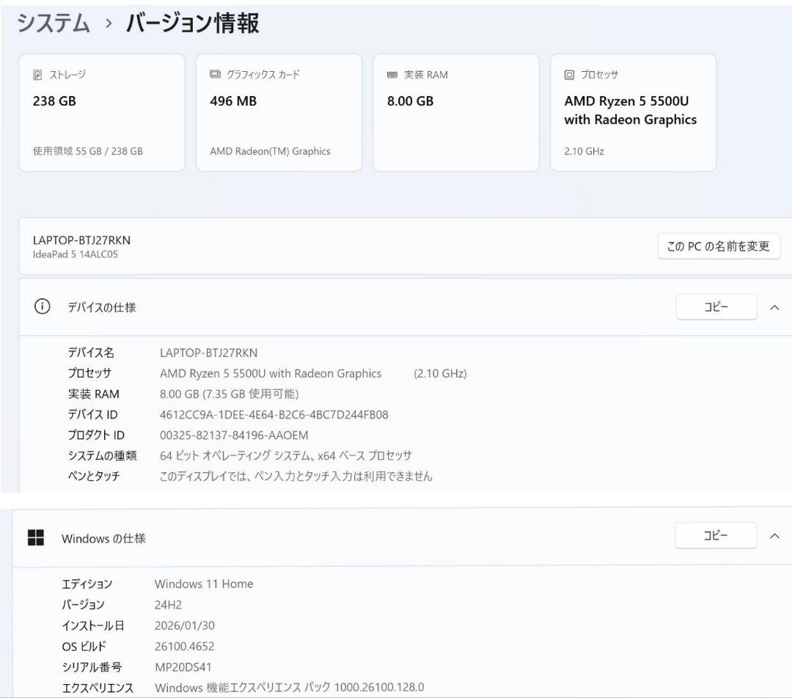Click the graphics card icon above 496 MB
Image resolution: width=792 pixels, height=698 pixels.
coord(213,74)
